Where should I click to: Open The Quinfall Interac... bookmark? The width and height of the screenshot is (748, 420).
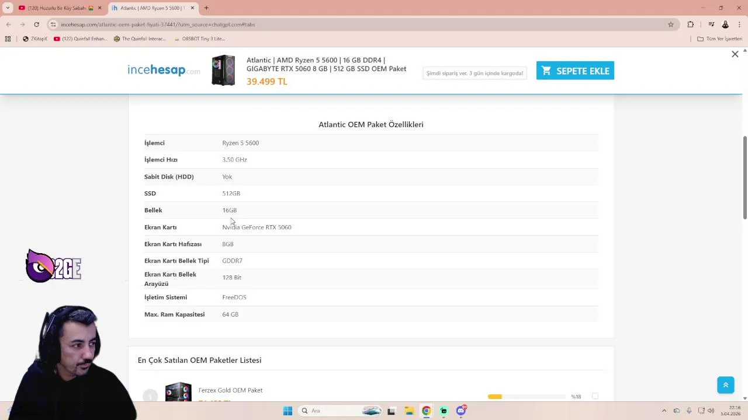tap(140, 39)
